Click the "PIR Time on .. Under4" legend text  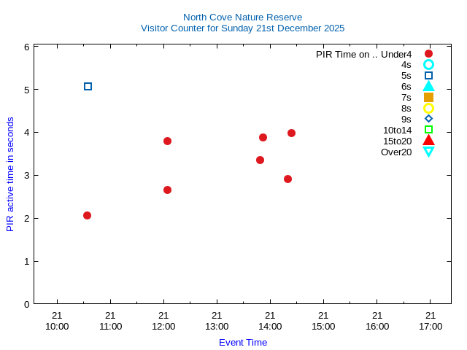363,54
